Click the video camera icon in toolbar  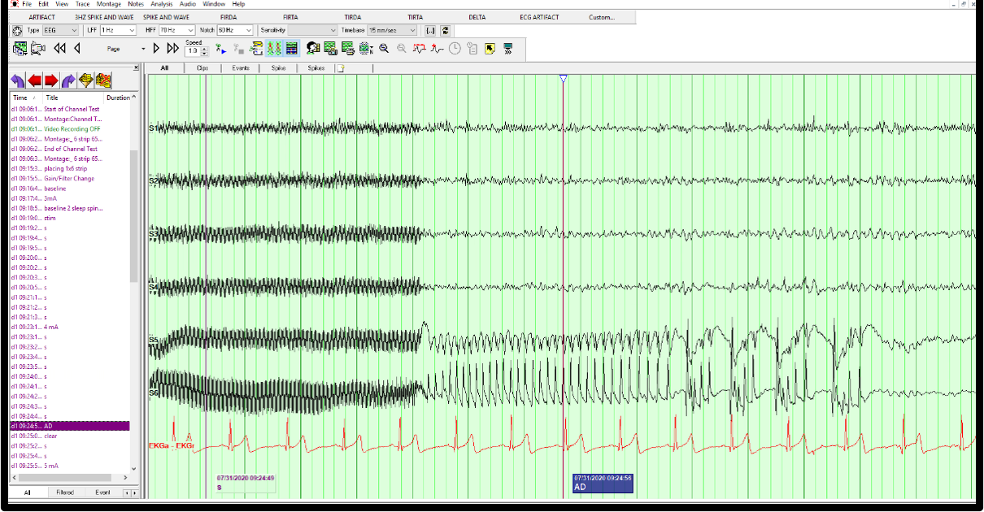point(38,49)
